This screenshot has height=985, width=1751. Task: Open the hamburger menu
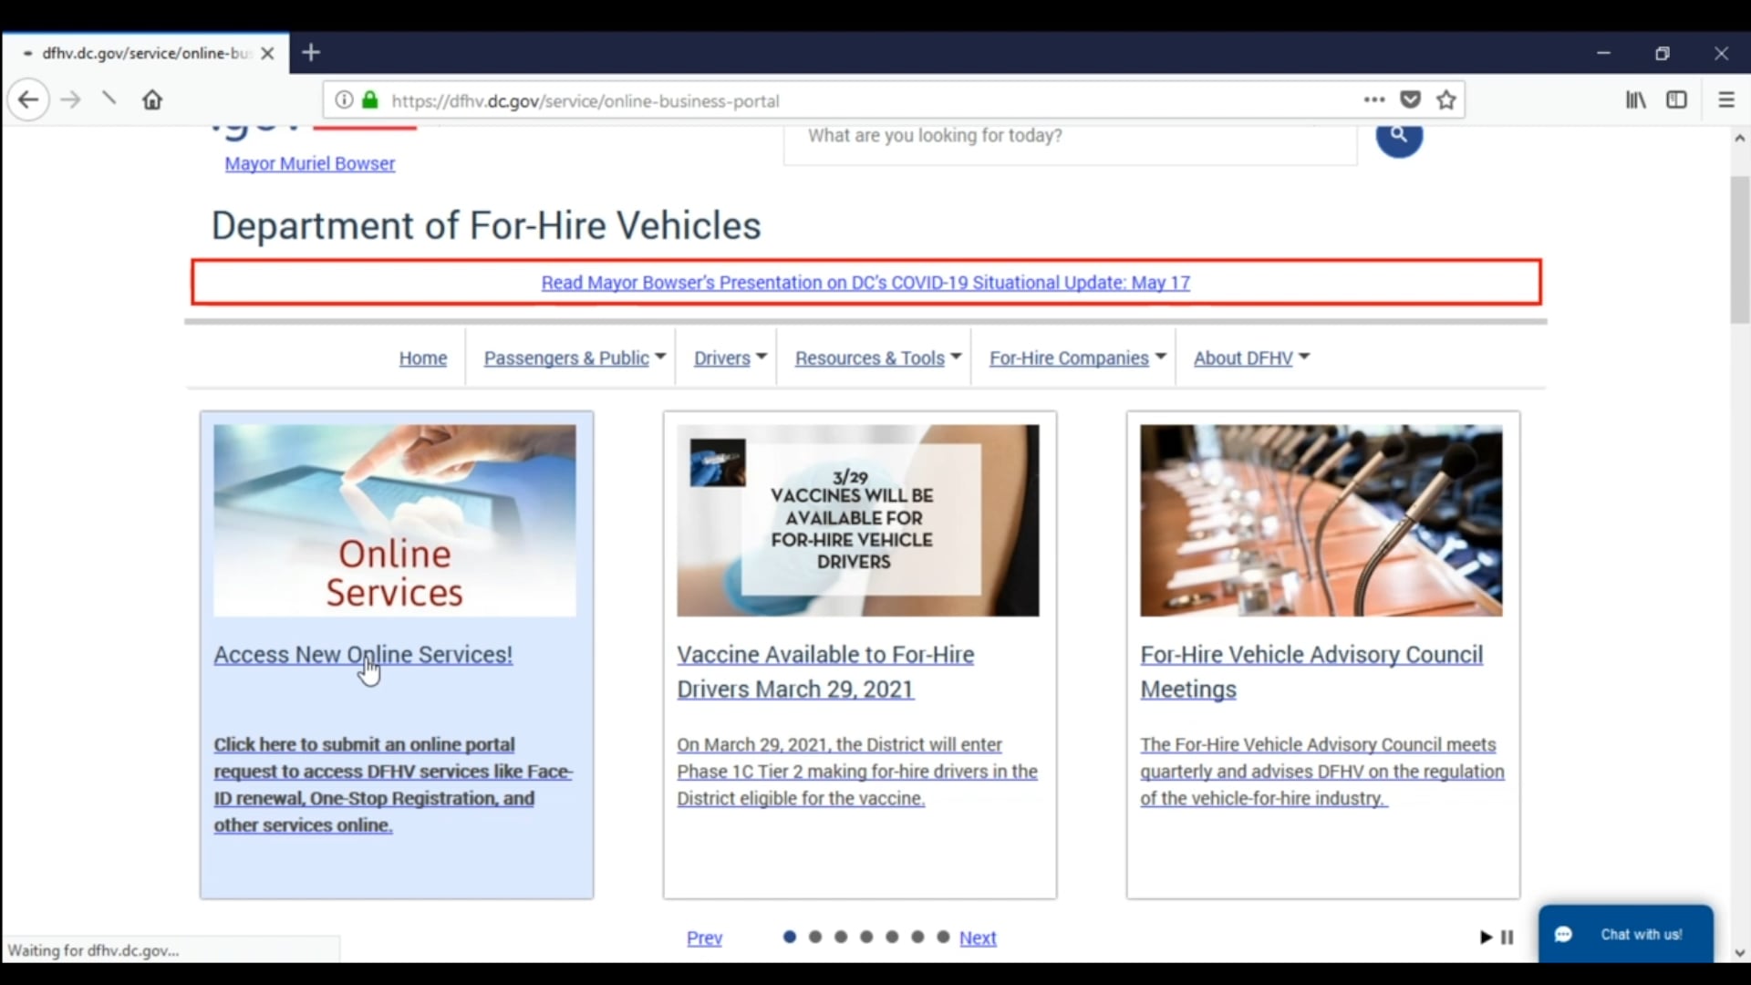[x=1725, y=99]
